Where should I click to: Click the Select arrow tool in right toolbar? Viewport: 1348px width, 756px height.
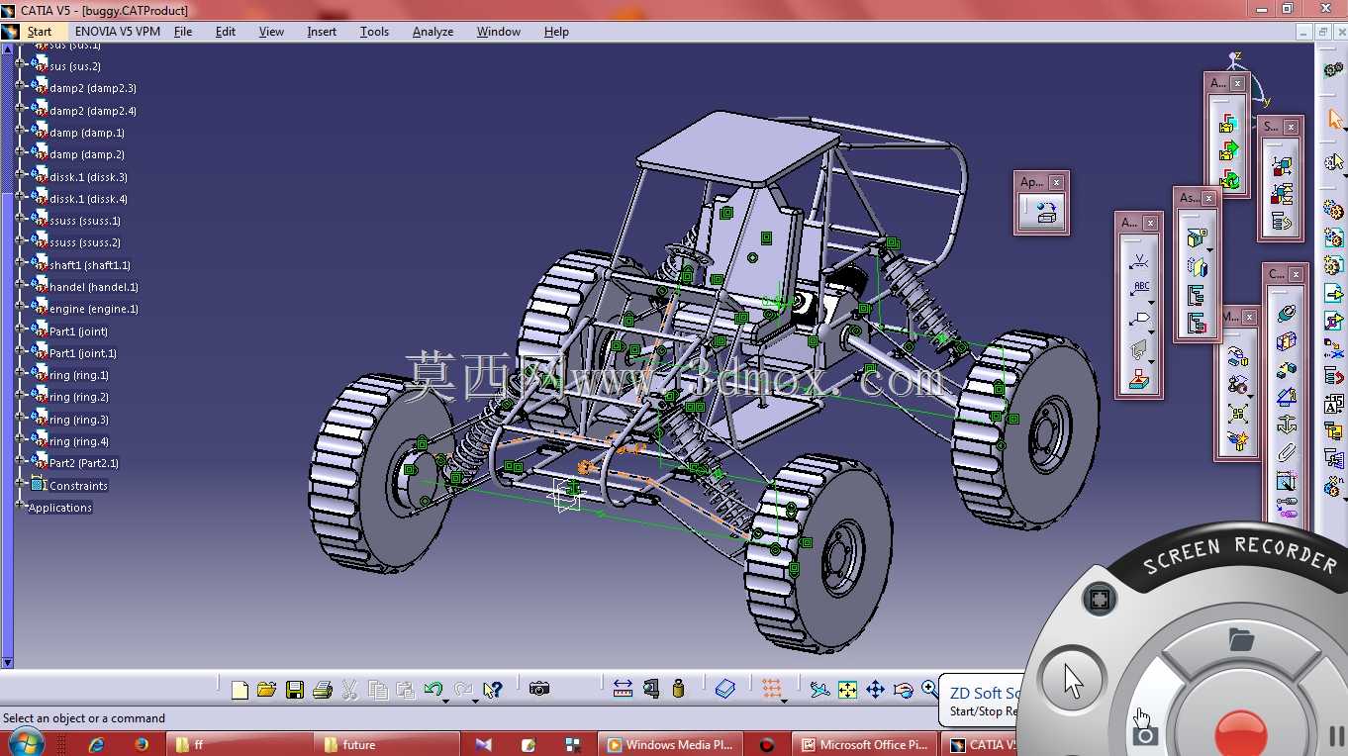click(1334, 119)
